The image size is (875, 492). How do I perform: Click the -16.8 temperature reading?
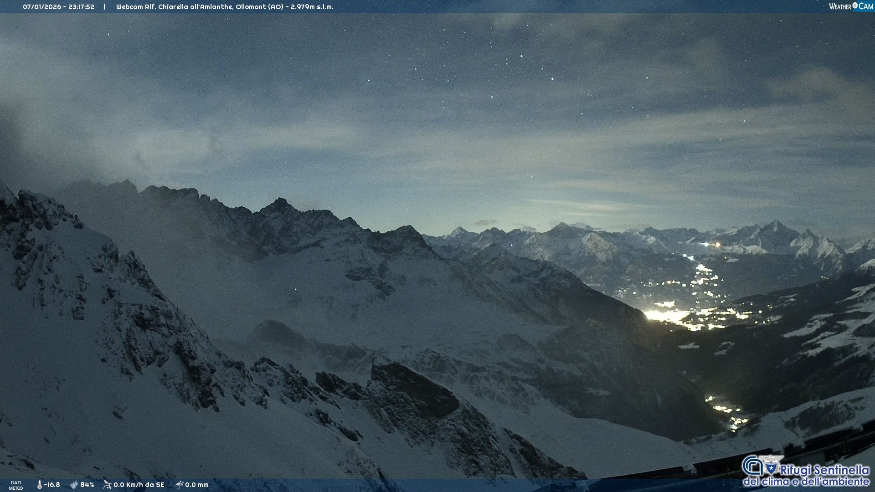click(x=52, y=485)
